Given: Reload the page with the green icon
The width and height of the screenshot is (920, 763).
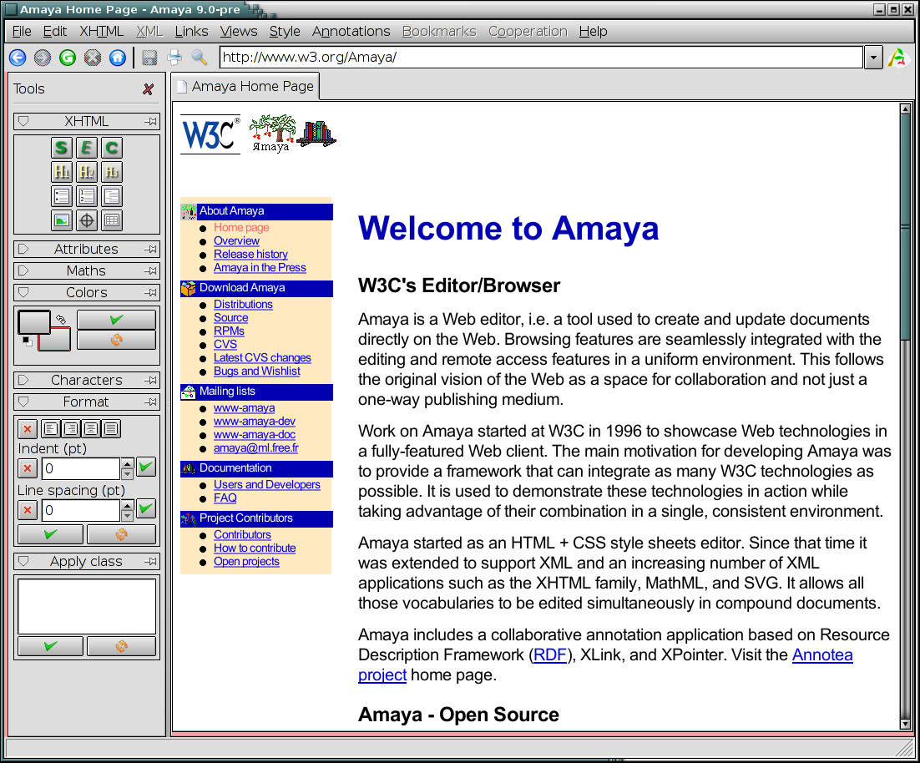Looking at the screenshot, I should pyautogui.click(x=68, y=58).
